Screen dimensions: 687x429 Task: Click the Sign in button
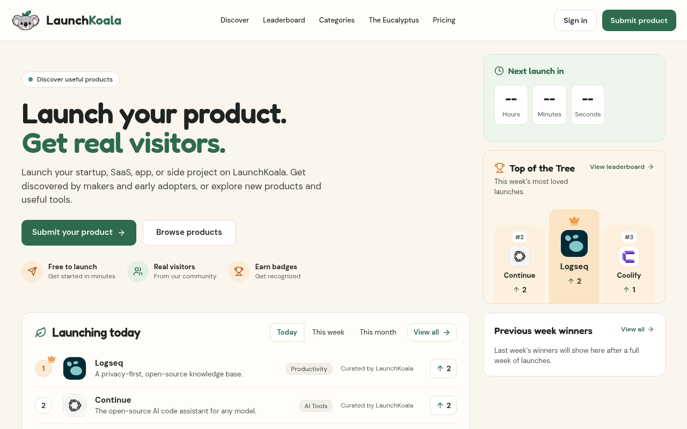575,20
